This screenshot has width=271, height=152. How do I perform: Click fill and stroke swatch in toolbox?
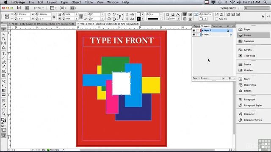(3, 120)
